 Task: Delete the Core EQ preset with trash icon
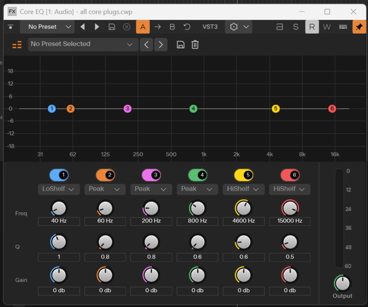195,44
